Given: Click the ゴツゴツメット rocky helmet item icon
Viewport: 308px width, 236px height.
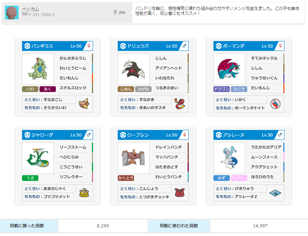Looking at the screenshot, I should pyautogui.click(x=84, y=193).
